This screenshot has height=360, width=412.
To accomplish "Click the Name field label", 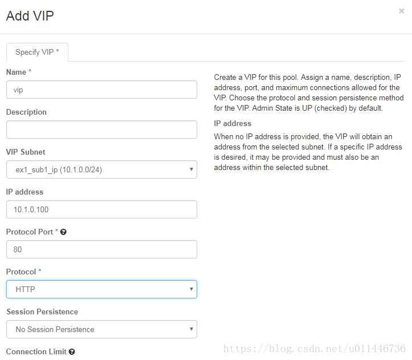I will click(x=16, y=72).
